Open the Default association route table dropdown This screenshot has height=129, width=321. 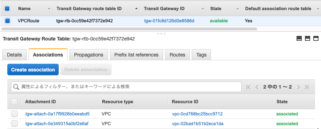[x=318, y=9]
